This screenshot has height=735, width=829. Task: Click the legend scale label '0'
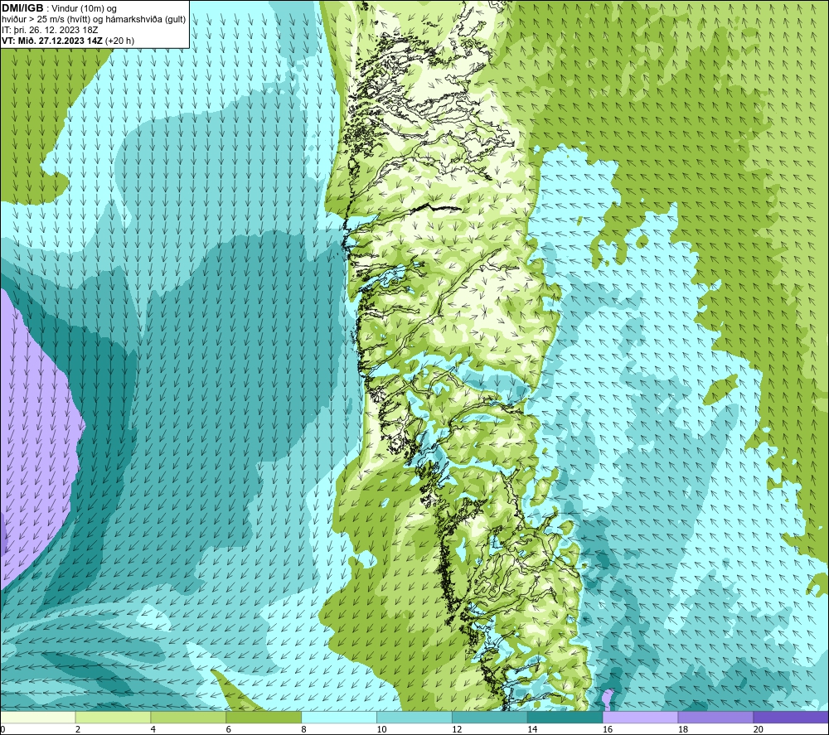click(x=2, y=730)
